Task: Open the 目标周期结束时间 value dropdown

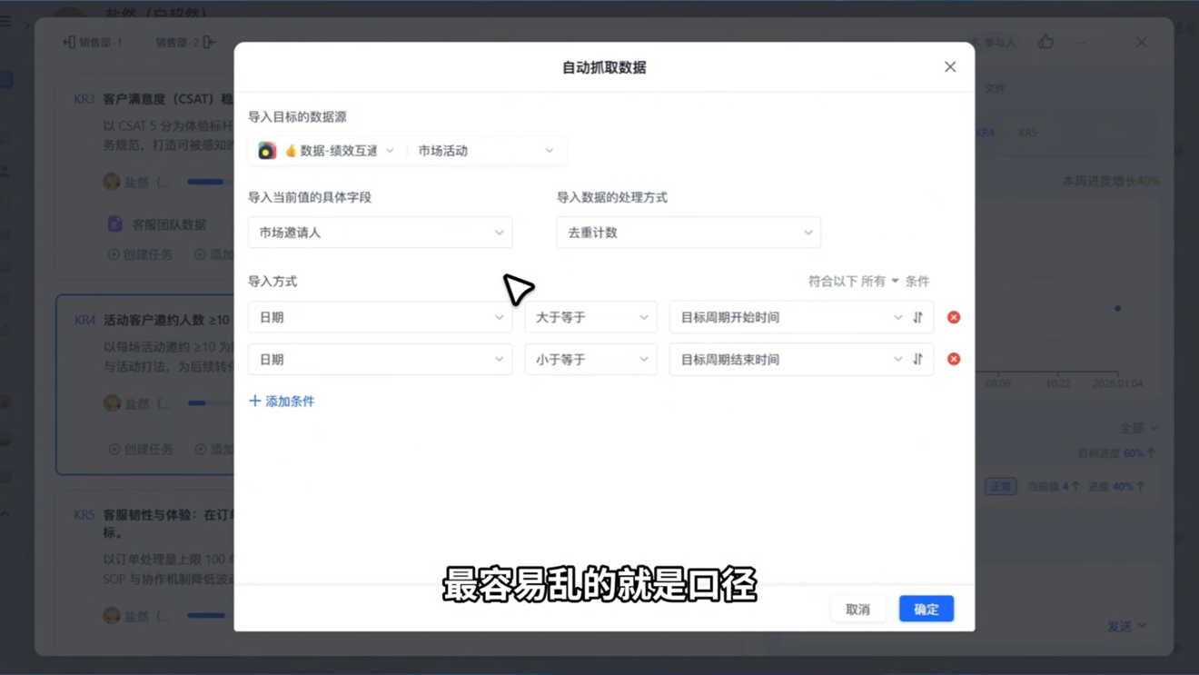Action: click(x=788, y=359)
